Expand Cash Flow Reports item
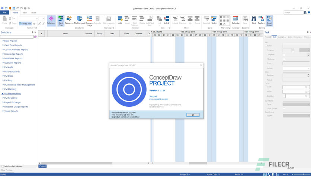The width and height of the screenshot is (311, 180). click(x=3, y=45)
